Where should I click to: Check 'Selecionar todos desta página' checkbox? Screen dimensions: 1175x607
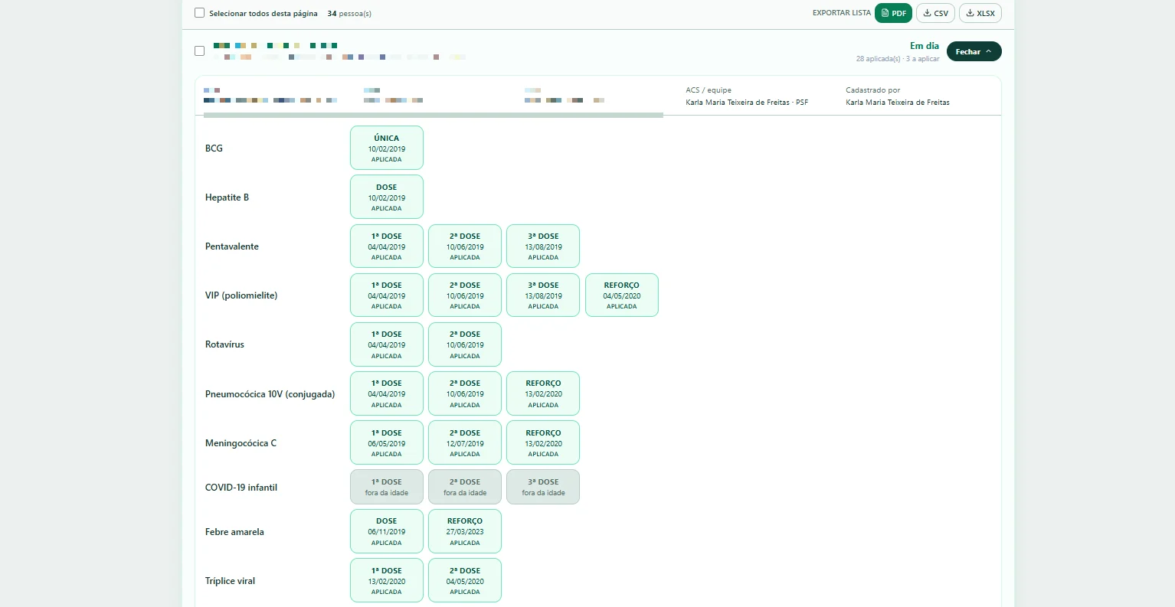point(200,13)
